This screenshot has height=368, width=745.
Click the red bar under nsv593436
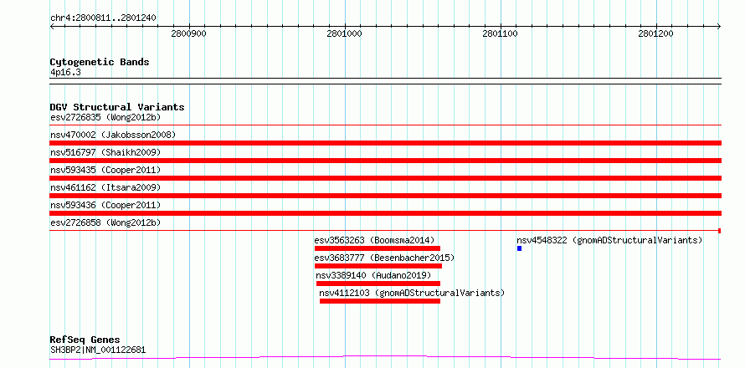click(386, 213)
